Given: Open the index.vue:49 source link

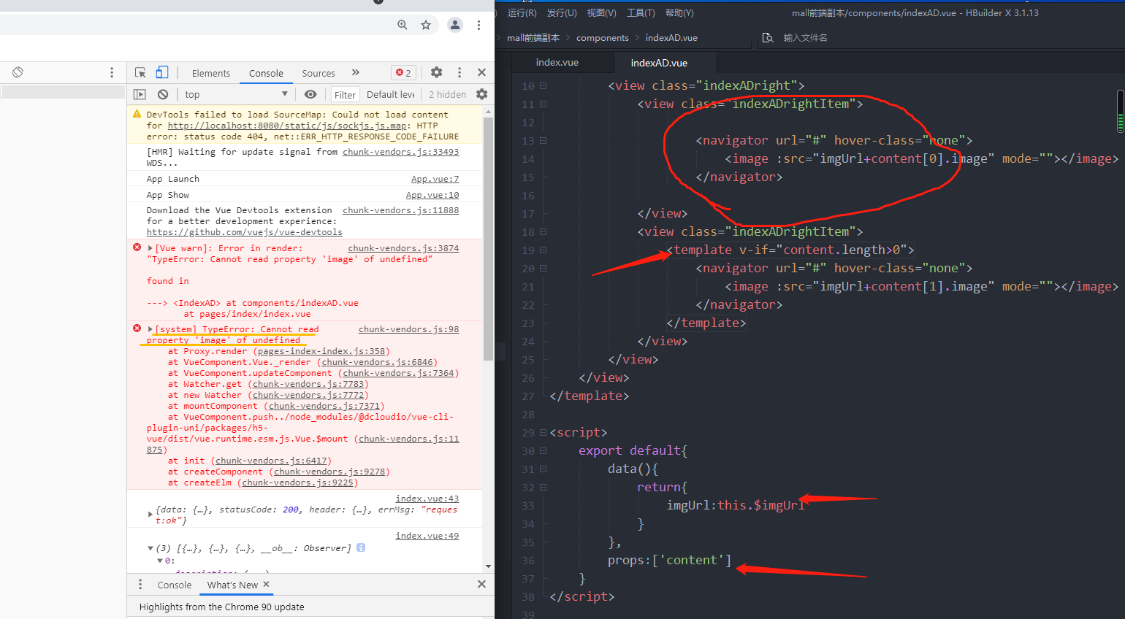Looking at the screenshot, I should point(427,536).
